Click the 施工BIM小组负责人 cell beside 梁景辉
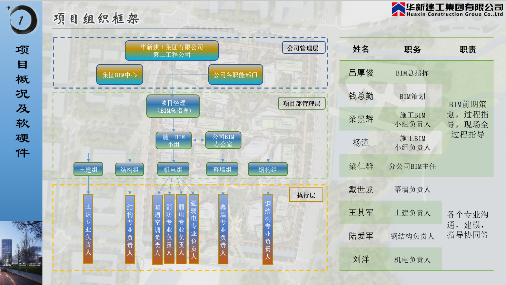Image resolution: width=506 pixels, height=285 pixels. [413, 120]
